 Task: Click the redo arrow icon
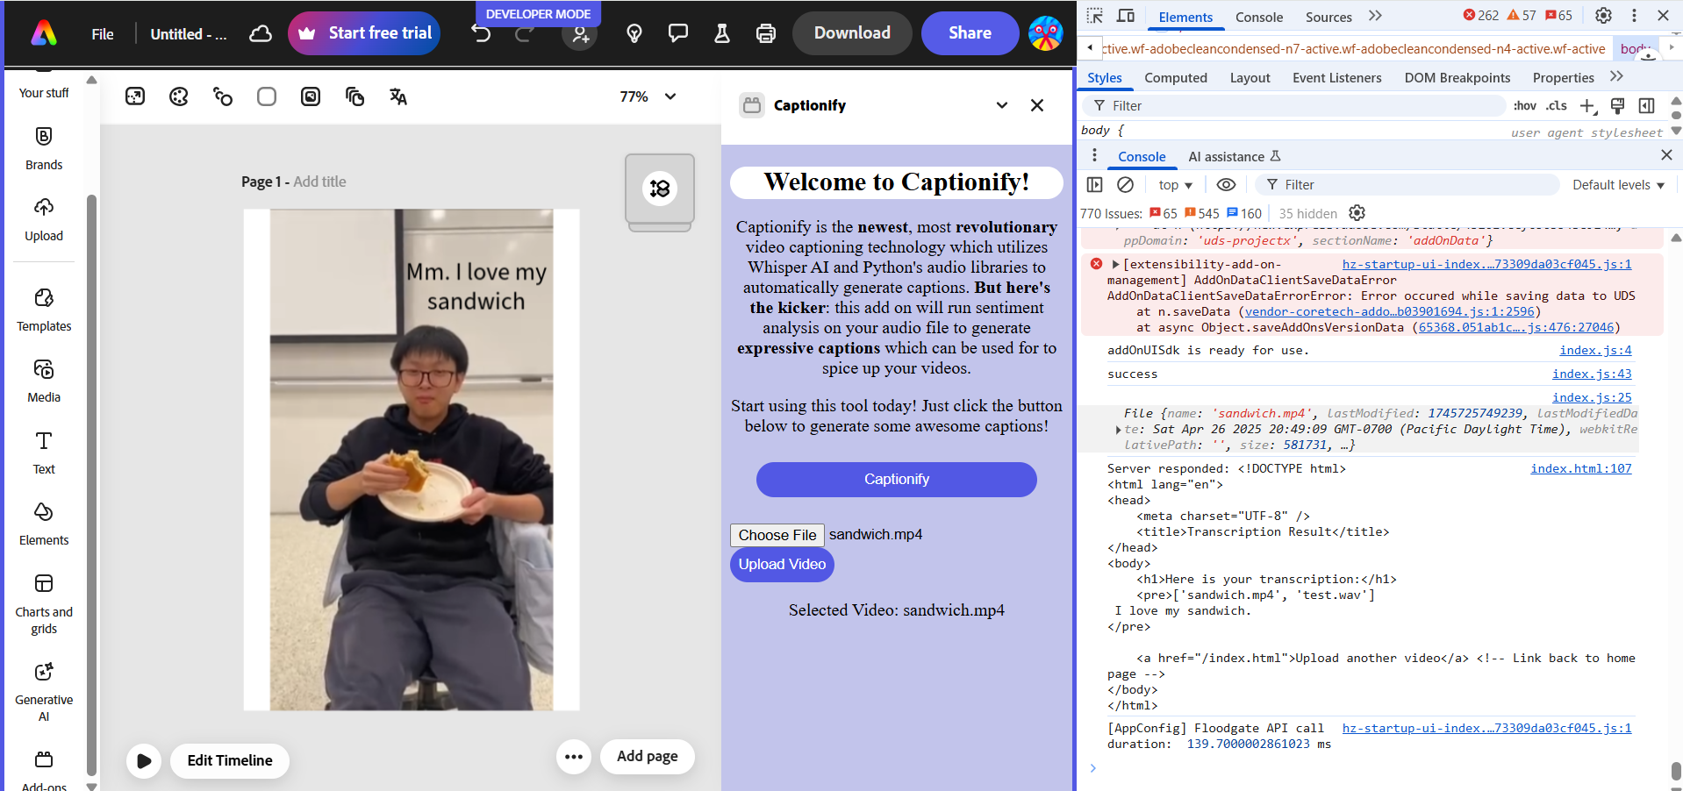pyautogui.click(x=525, y=33)
